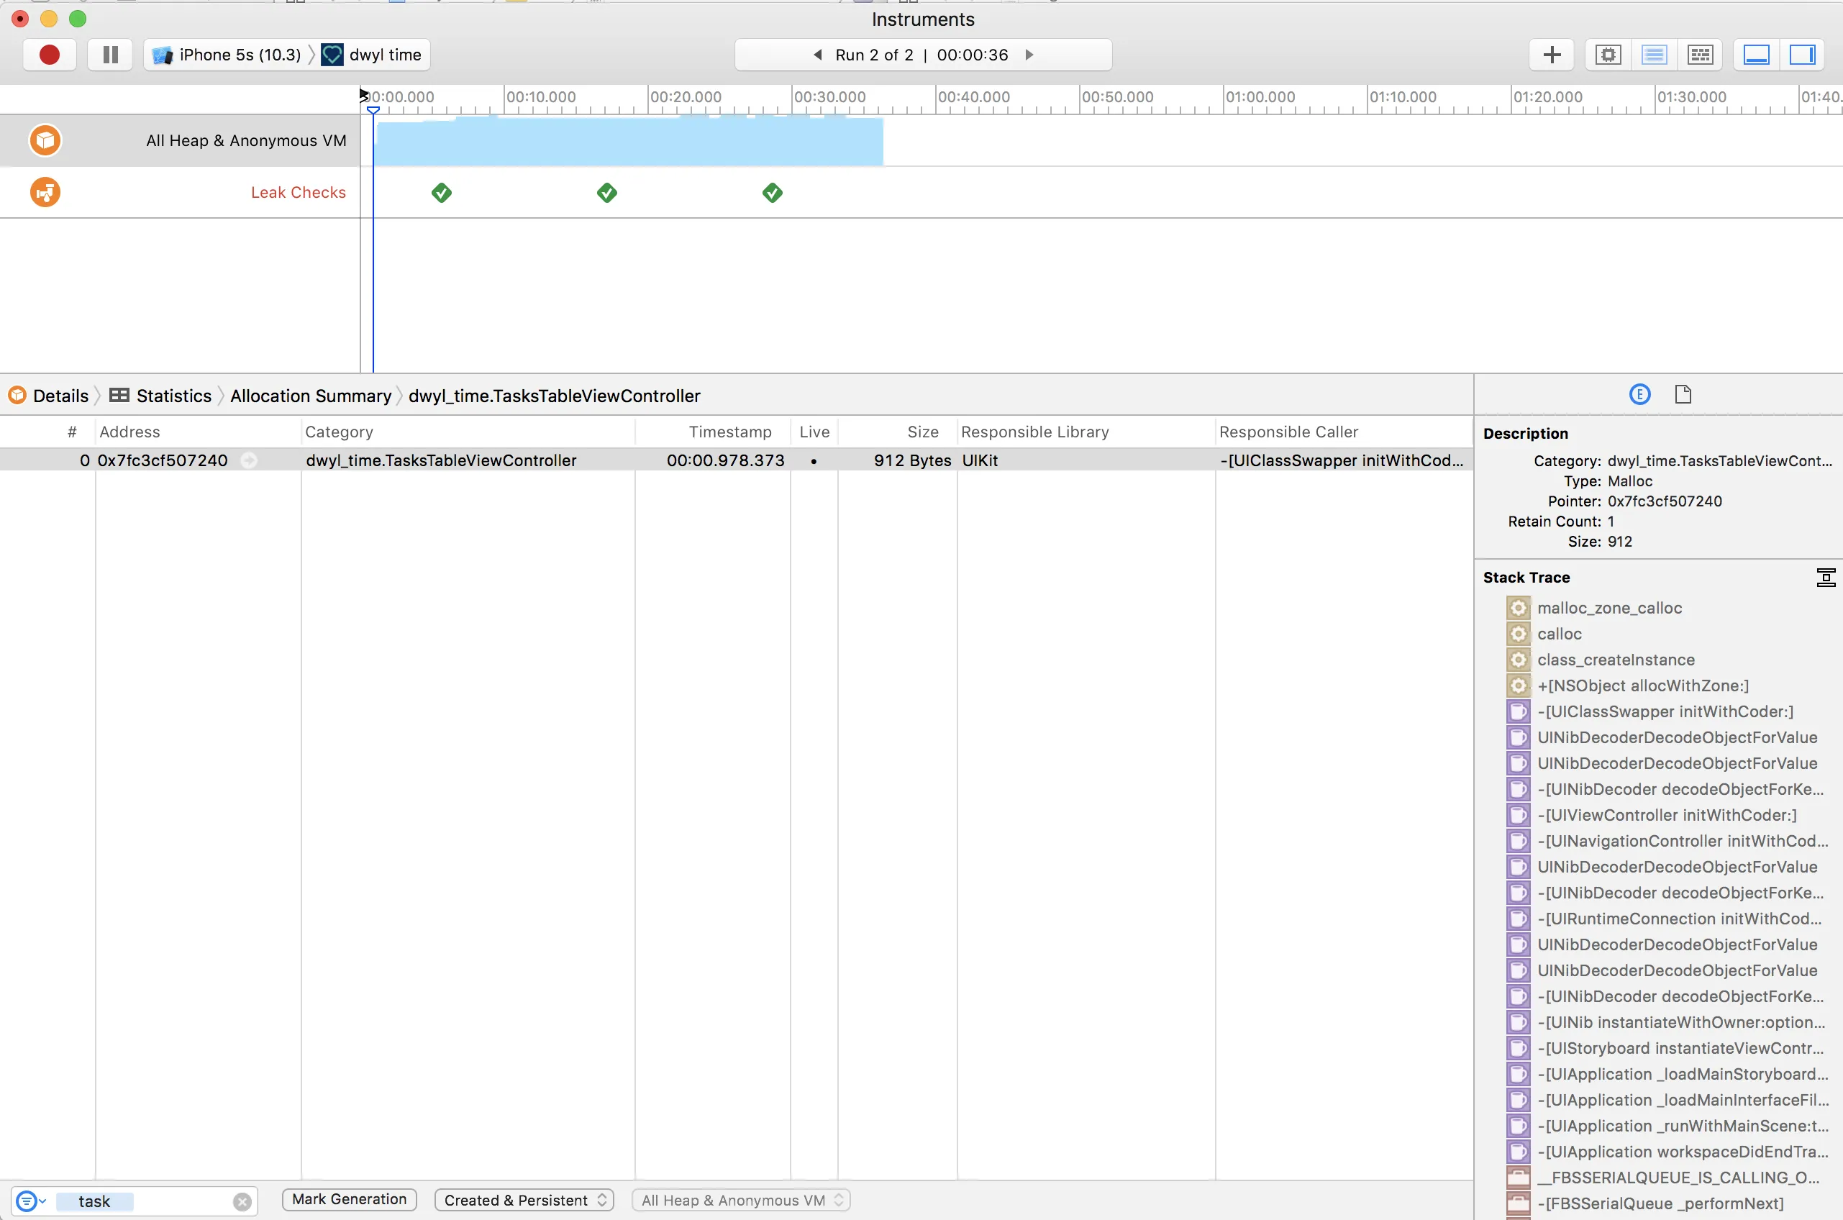Open the Record Settings document icon
The width and height of the screenshot is (1843, 1220).
point(1683,394)
